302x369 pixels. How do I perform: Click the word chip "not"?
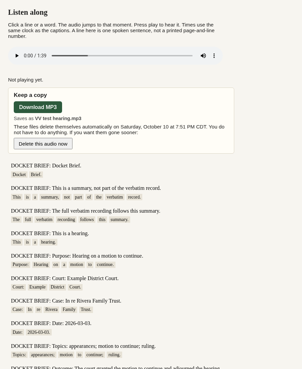click(x=67, y=197)
